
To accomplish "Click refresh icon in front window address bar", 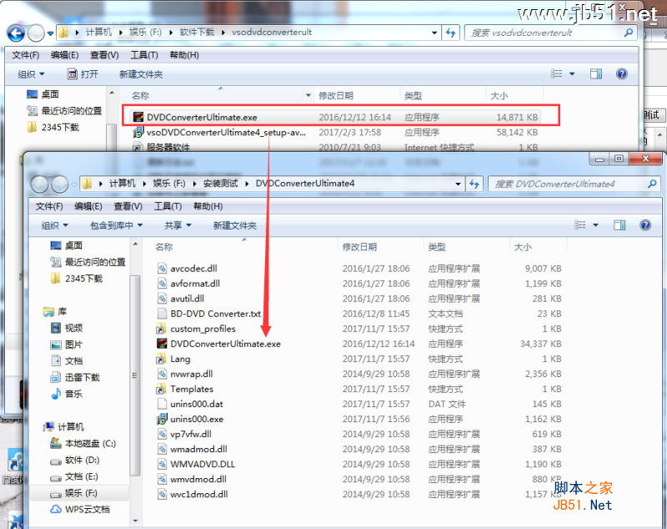I will [474, 184].
